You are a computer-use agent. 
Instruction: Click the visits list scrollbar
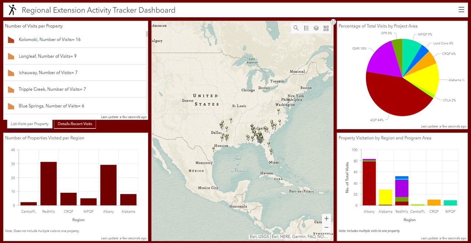coord(147,35)
